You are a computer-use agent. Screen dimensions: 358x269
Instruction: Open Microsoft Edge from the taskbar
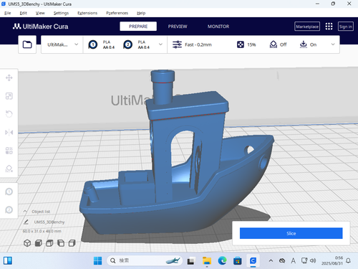point(222,260)
